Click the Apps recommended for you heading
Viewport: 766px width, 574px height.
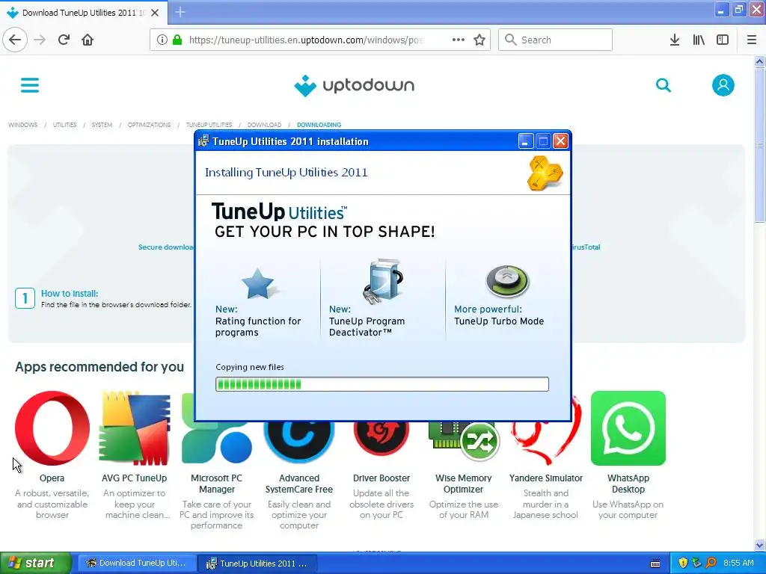click(99, 366)
